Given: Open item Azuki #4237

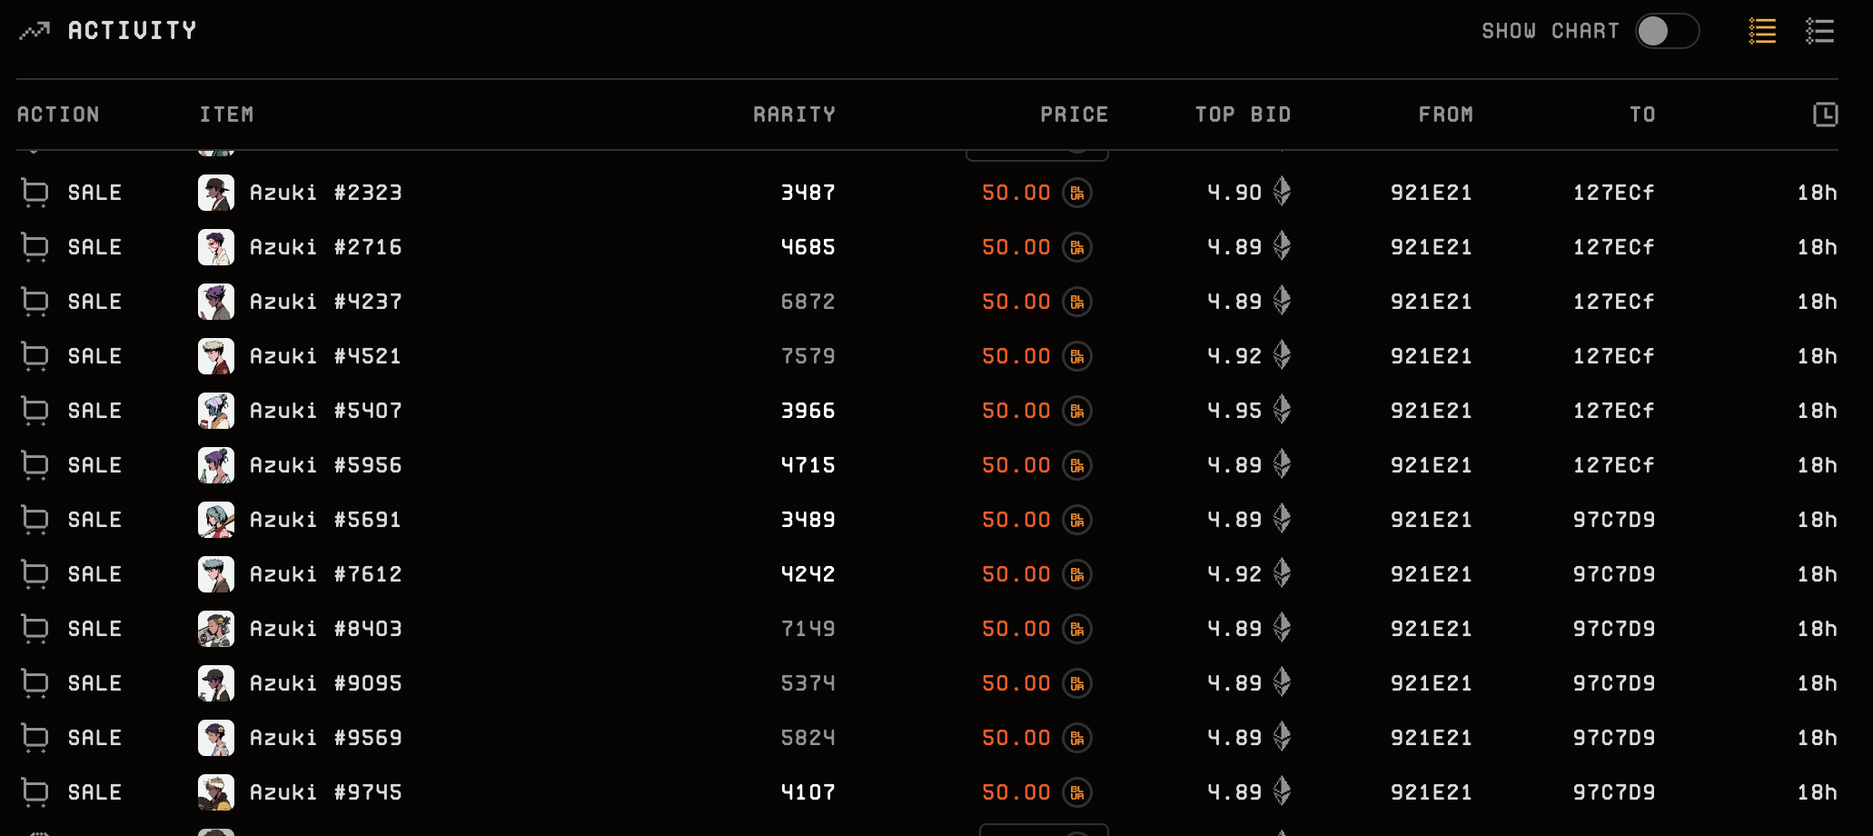Looking at the screenshot, I should coord(325,302).
